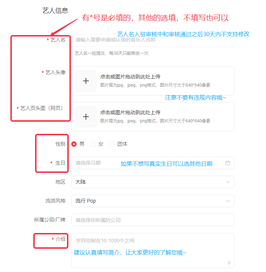This screenshot has height=272, width=266.
Task: Expand the 地区 dropdown showing 大陆
Action: [150, 182]
